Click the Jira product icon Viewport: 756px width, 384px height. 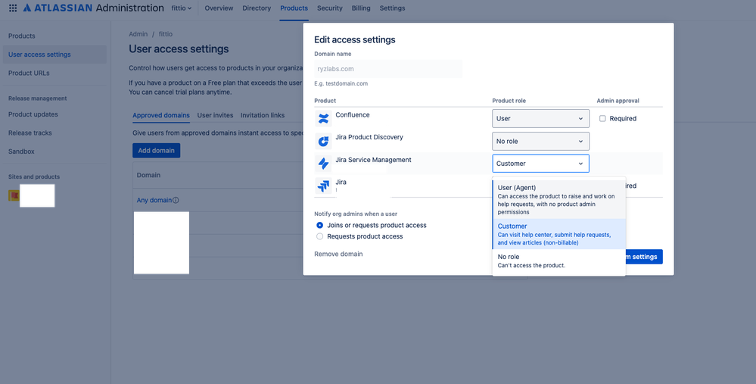pos(324,186)
